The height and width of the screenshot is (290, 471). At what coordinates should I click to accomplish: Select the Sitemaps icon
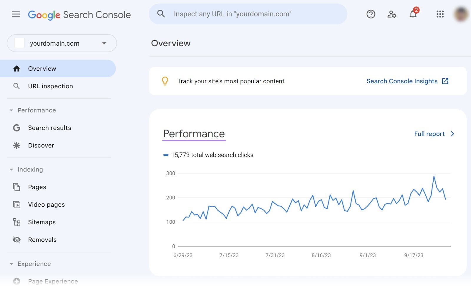[16, 222]
